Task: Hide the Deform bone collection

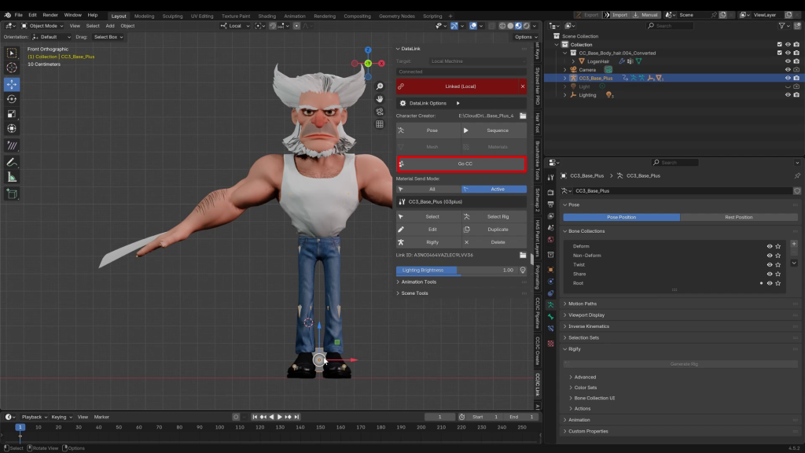Action: 769,246
